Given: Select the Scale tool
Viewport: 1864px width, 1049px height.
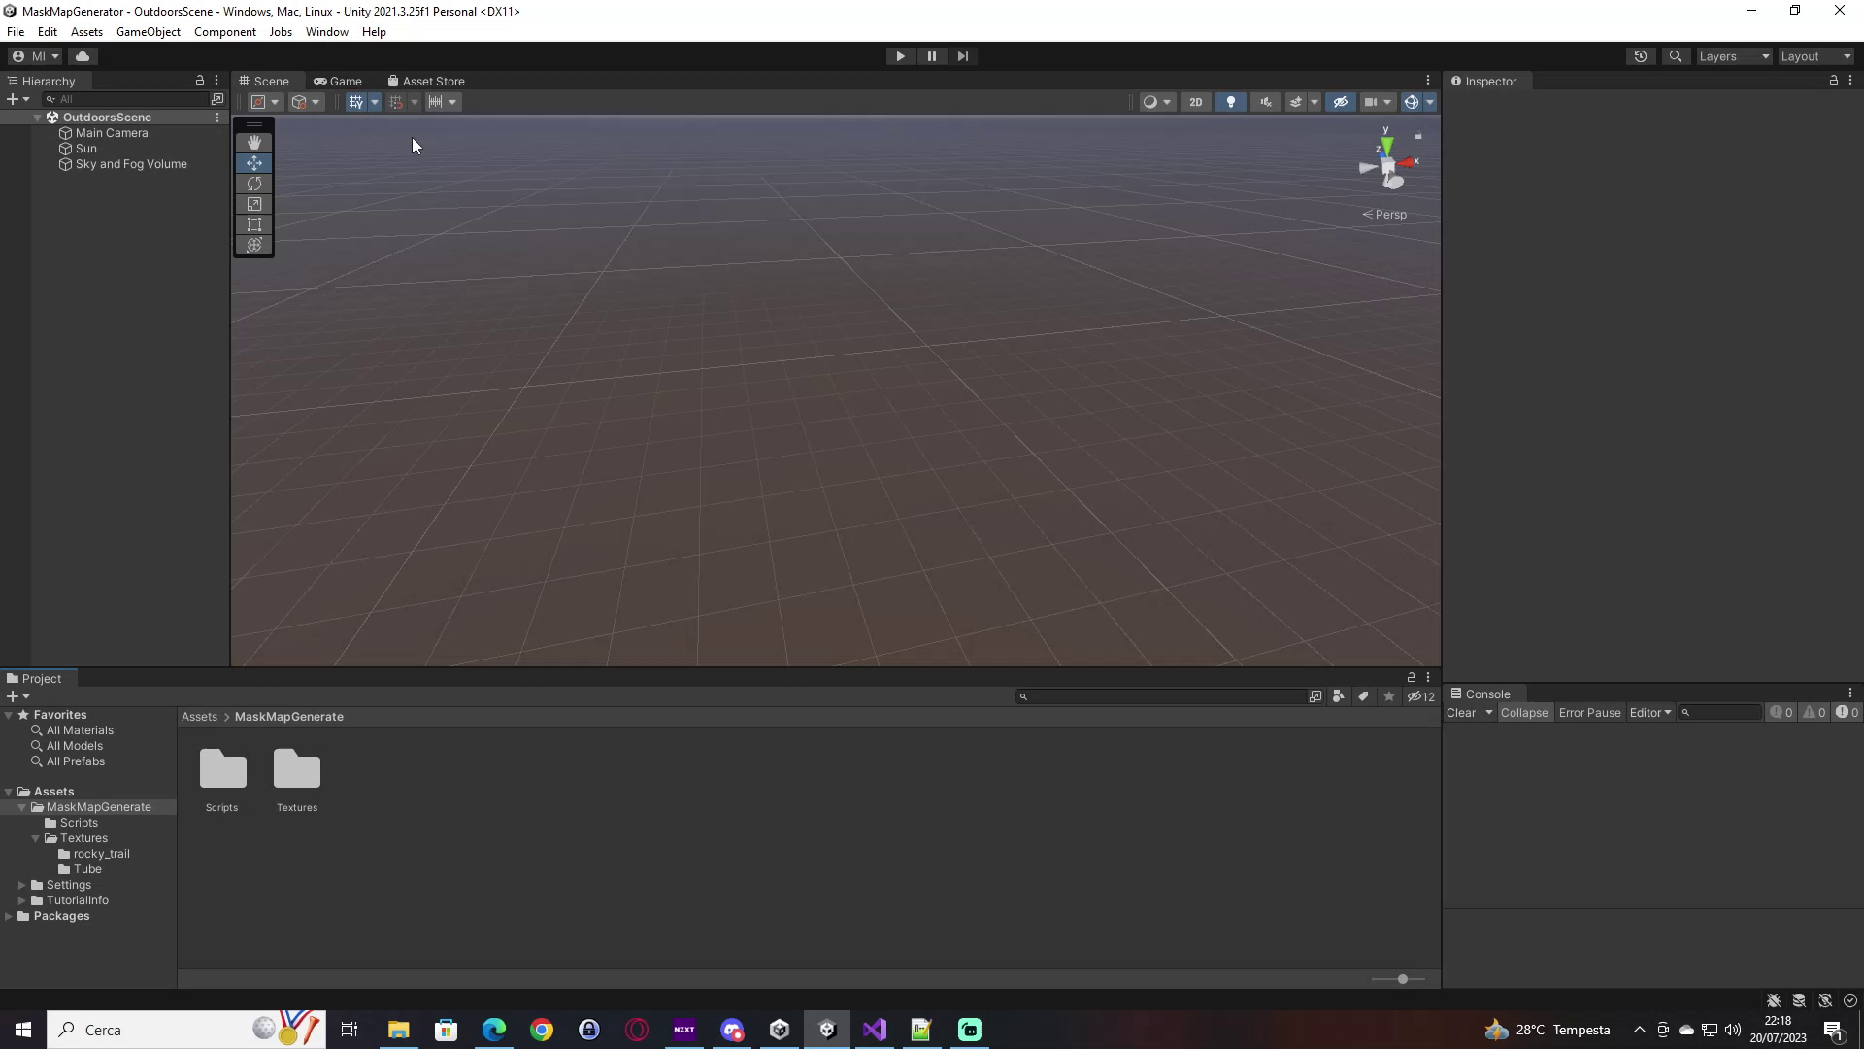Looking at the screenshot, I should tap(254, 204).
